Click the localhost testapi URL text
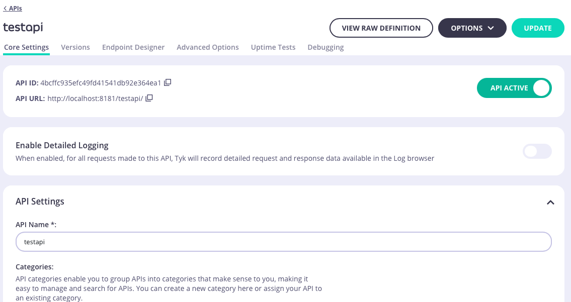 tap(95, 98)
